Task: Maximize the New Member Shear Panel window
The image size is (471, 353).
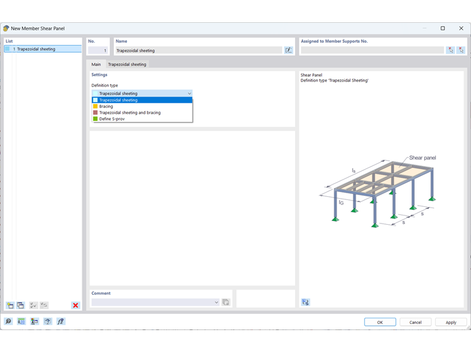Action: coord(442,28)
